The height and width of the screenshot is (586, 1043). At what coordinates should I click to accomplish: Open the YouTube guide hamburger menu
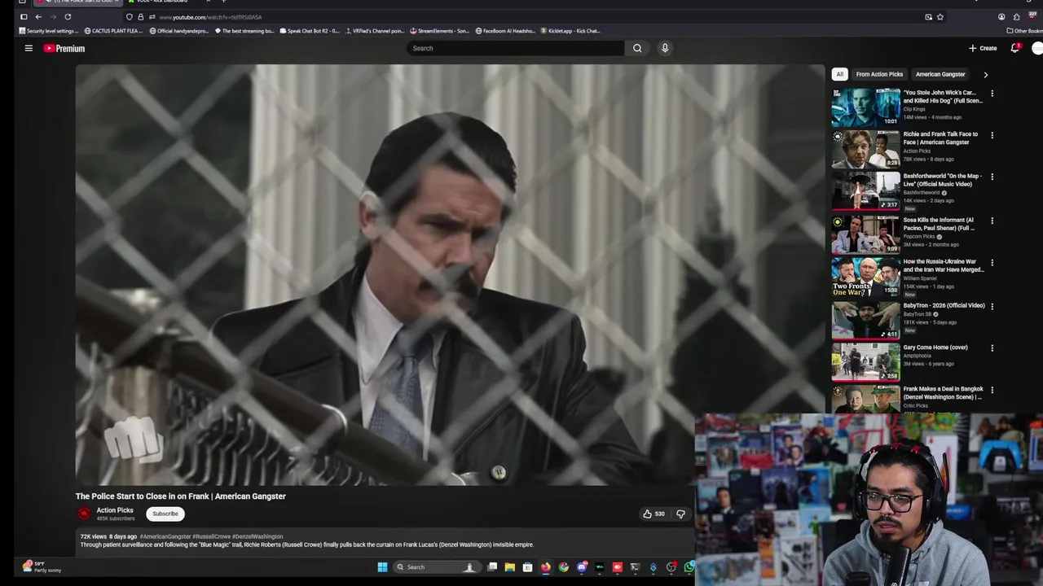click(x=29, y=48)
